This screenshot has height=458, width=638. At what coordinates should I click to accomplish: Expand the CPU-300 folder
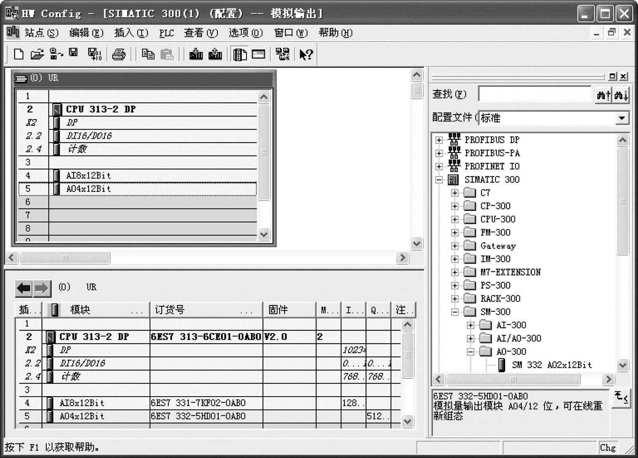(x=455, y=219)
